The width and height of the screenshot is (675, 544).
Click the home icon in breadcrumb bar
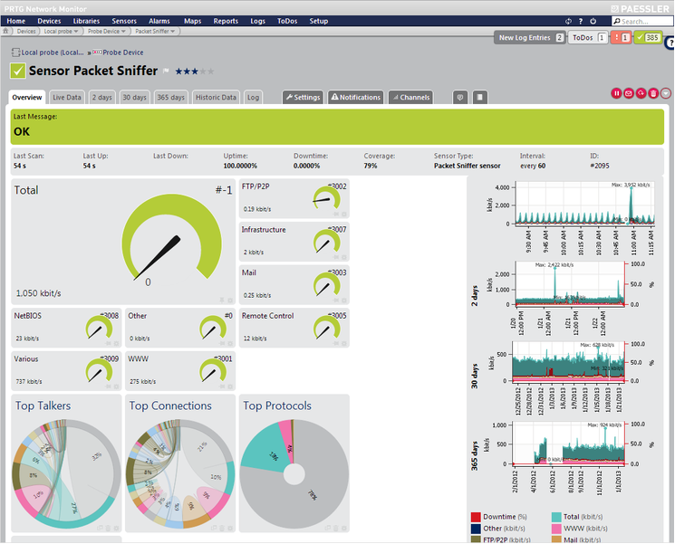click(x=6, y=31)
